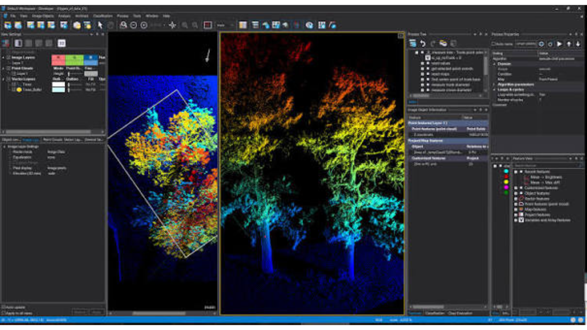Click the undo arrow in Process Tree panel
Image resolution: width=587 pixels, height=330 pixels.
click(x=423, y=44)
